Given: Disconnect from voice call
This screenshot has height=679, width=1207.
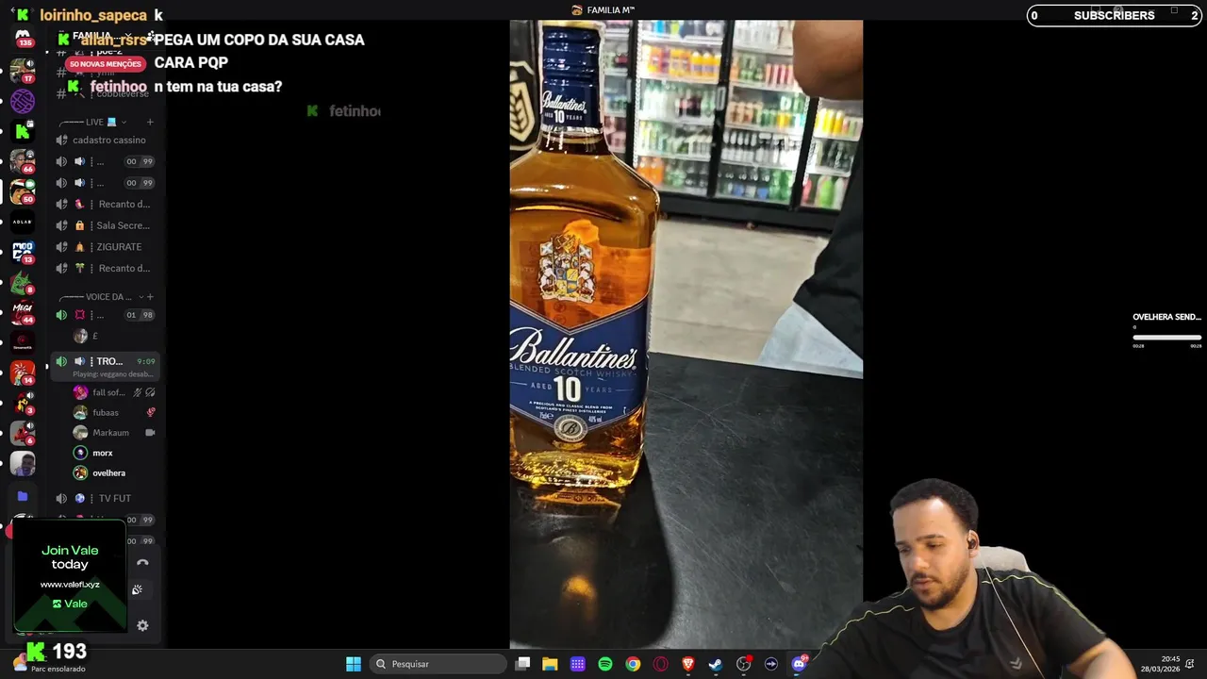Looking at the screenshot, I should click(x=142, y=563).
